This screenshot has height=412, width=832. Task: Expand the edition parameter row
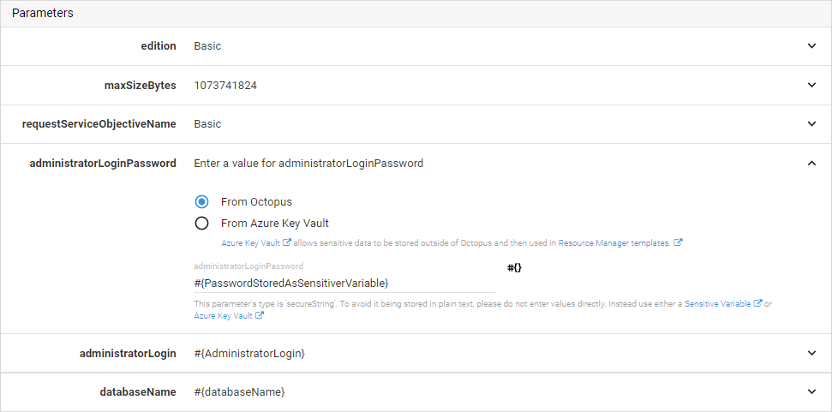tap(811, 46)
